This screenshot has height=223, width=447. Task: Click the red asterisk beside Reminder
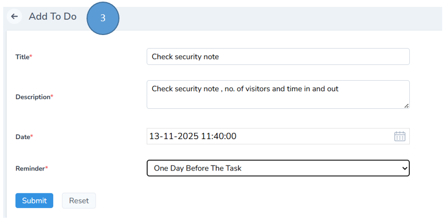[46, 168]
